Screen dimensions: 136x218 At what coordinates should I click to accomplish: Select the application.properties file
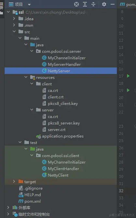63,136
